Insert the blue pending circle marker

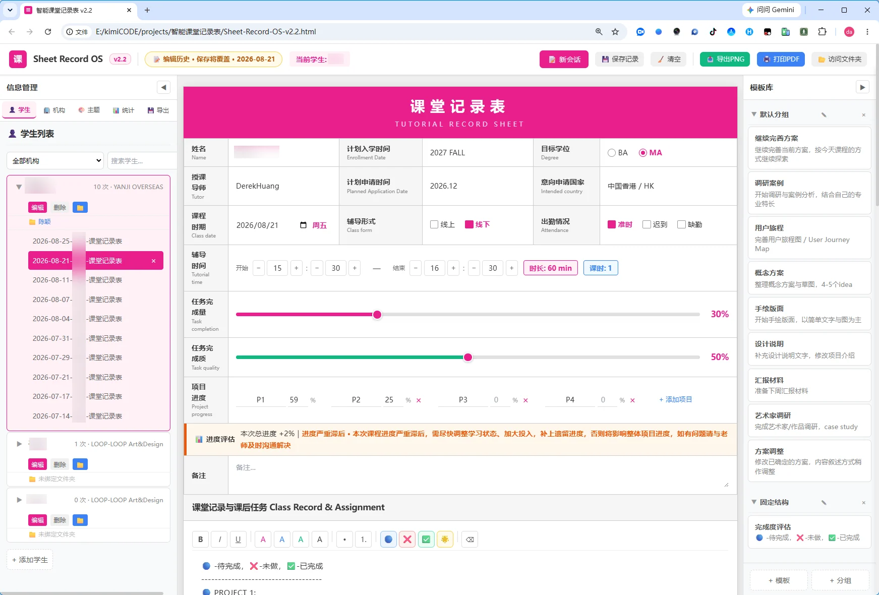(388, 540)
